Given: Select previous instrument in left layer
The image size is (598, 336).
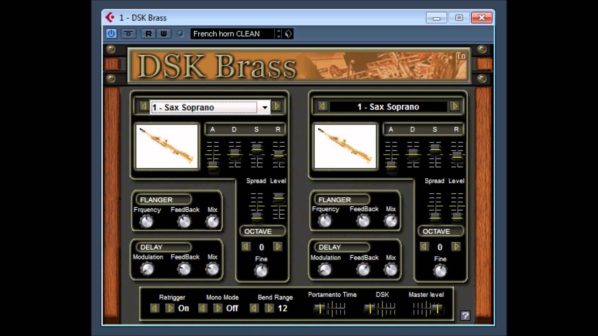Looking at the screenshot, I should 143,106.
